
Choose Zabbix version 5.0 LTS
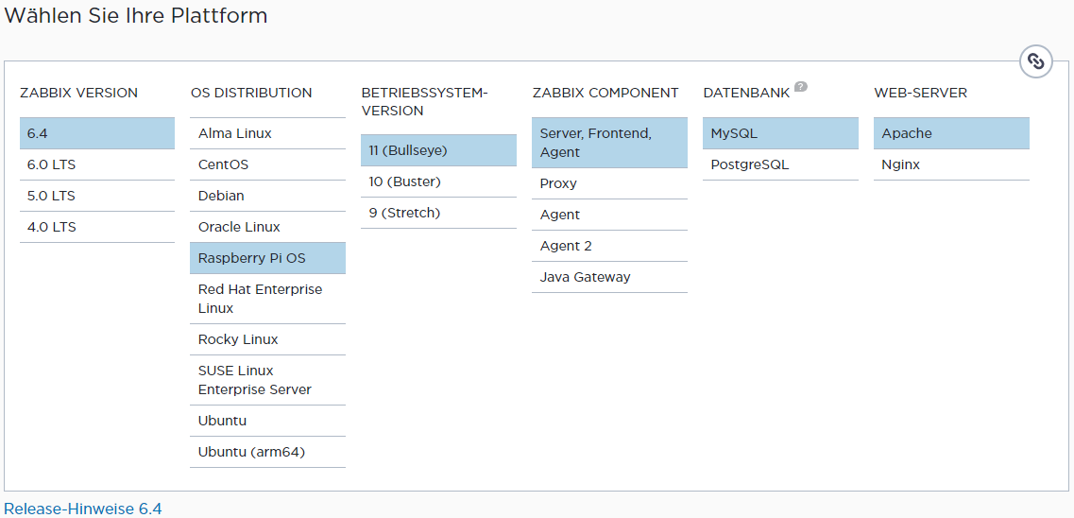tap(96, 196)
